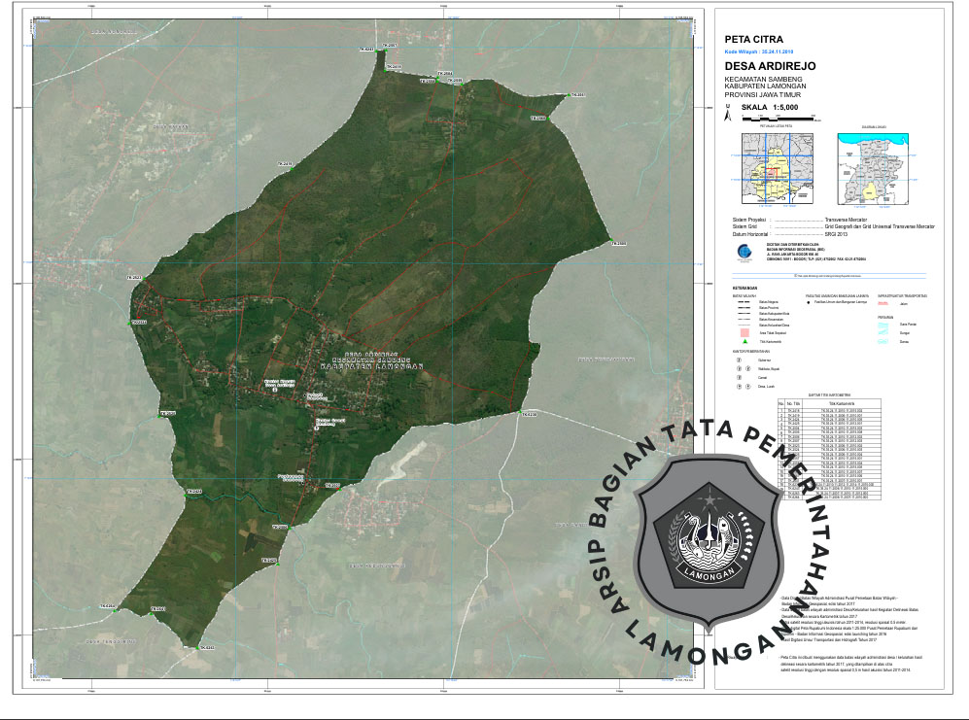The width and height of the screenshot is (969, 720).
Task: Click the Walikota/Bupati symbol in legend
Action: click(x=739, y=369)
